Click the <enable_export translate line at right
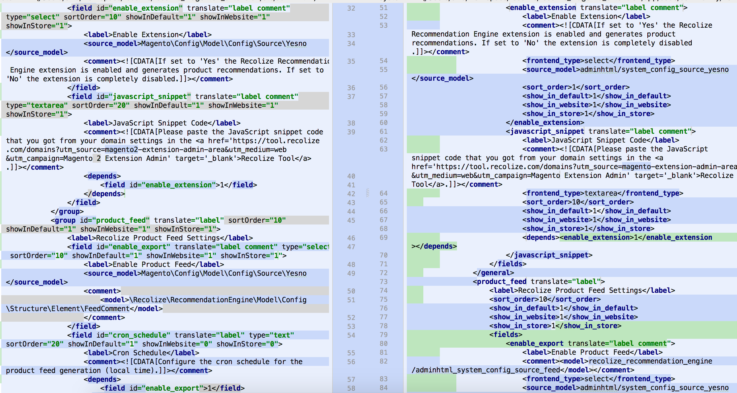The height and width of the screenshot is (393, 737). [590, 344]
